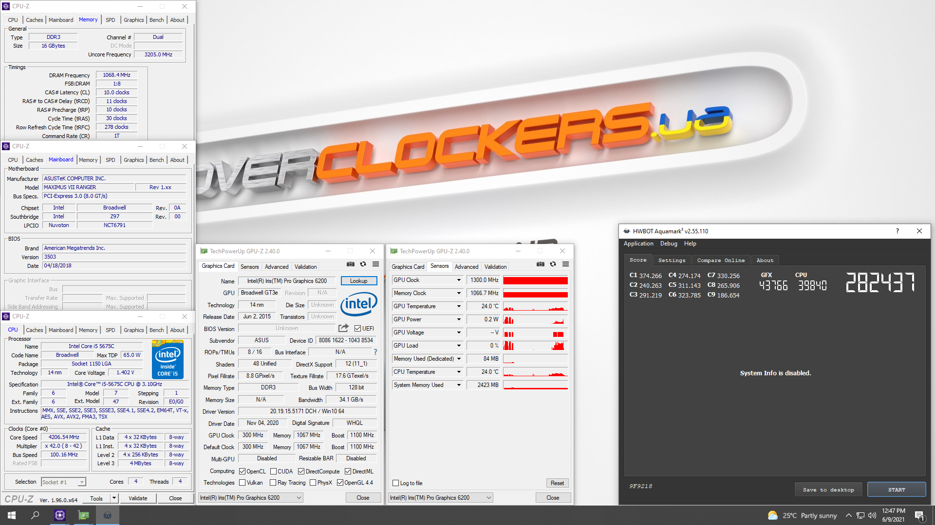Image resolution: width=935 pixels, height=525 pixels.
Task: Toggle the UEFI checkbox
Action: click(358, 329)
